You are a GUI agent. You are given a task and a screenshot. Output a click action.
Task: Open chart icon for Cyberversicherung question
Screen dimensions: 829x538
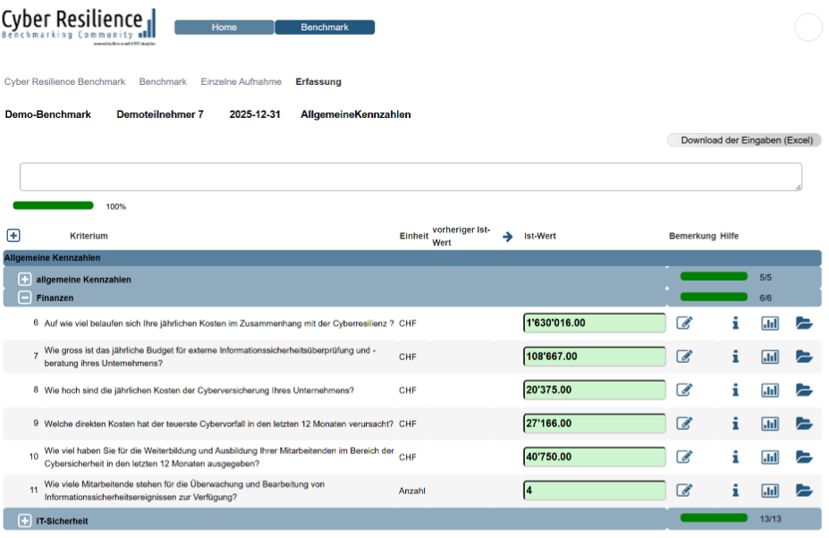coord(770,390)
